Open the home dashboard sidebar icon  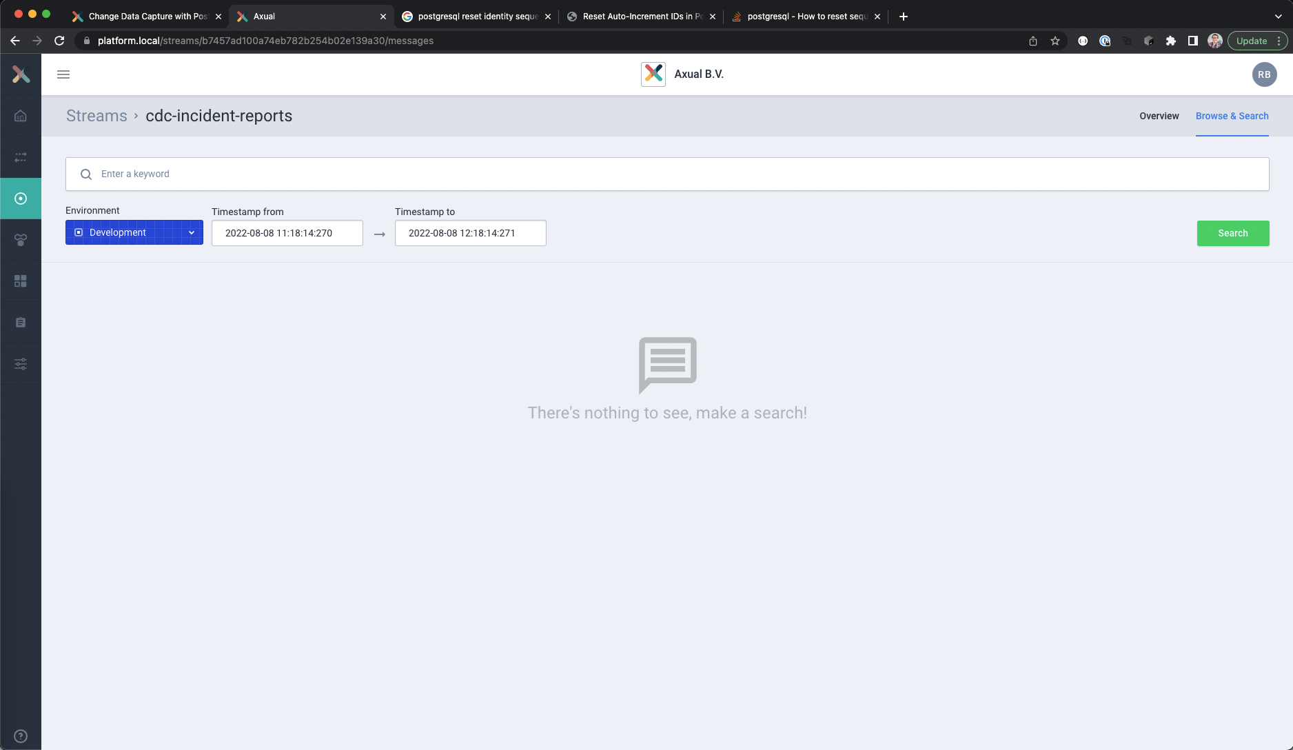tap(21, 116)
